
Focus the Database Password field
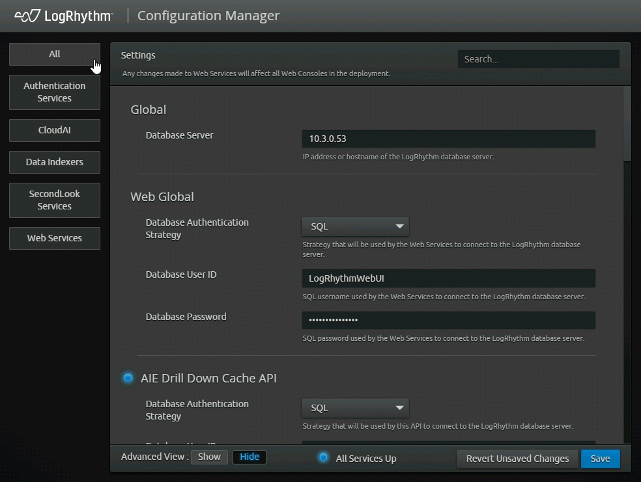tap(448, 320)
